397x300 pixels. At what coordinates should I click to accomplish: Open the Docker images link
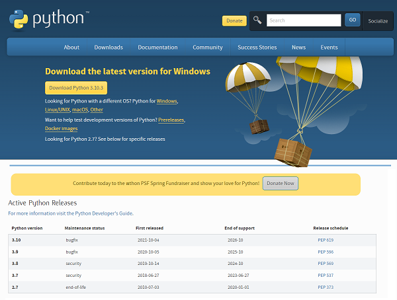[62, 128]
